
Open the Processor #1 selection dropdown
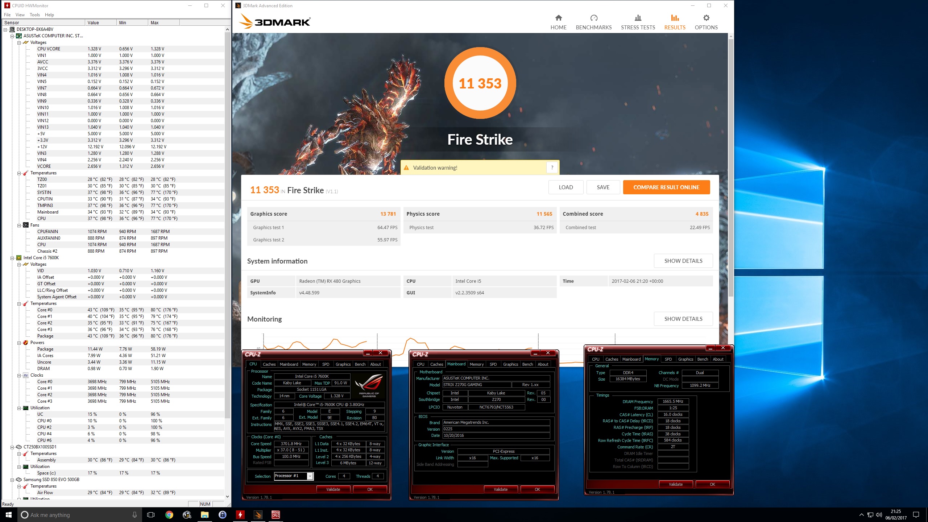tap(310, 476)
